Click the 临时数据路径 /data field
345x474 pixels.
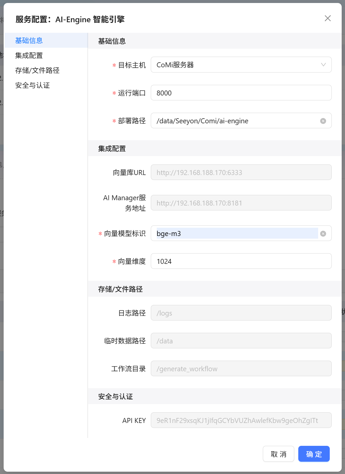click(x=241, y=341)
